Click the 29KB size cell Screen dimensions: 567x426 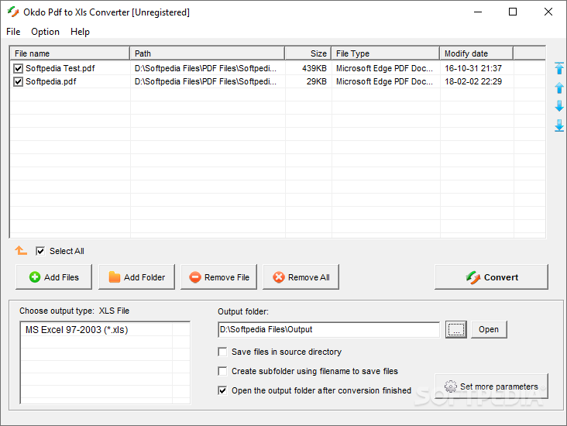[x=316, y=82]
